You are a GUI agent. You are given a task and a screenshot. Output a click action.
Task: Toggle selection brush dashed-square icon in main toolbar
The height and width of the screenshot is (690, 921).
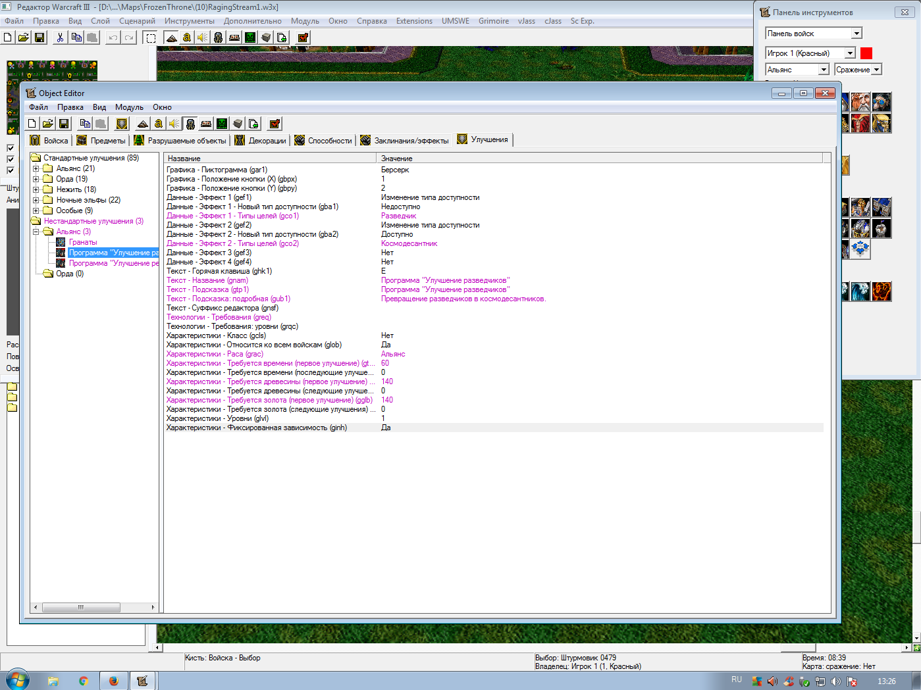coord(151,37)
